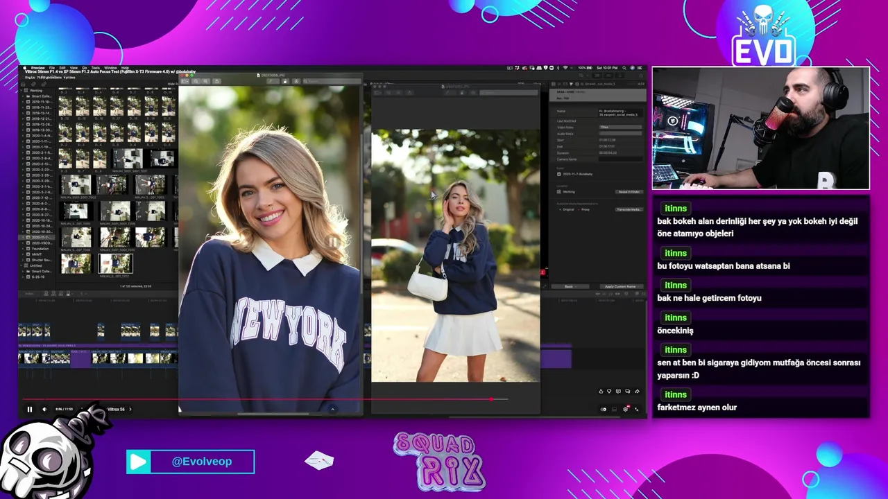Open macOS Spotlight search icon
This screenshot has height=499, width=888.
pos(624,68)
